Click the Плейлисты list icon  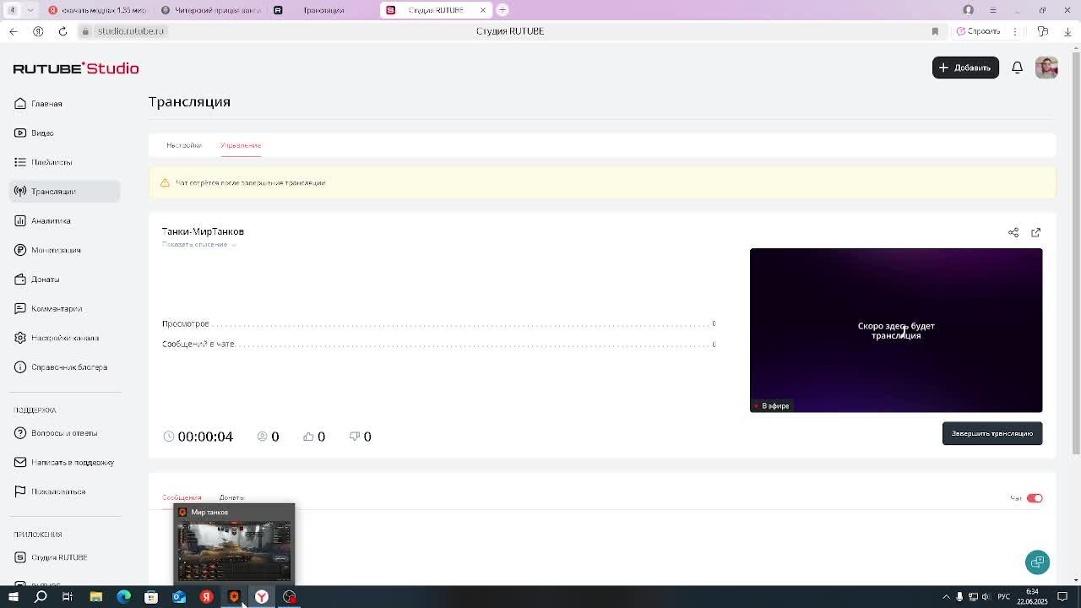(20, 162)
